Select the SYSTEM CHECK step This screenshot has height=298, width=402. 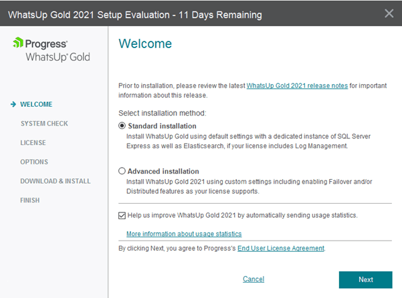(x=44, y=124)
